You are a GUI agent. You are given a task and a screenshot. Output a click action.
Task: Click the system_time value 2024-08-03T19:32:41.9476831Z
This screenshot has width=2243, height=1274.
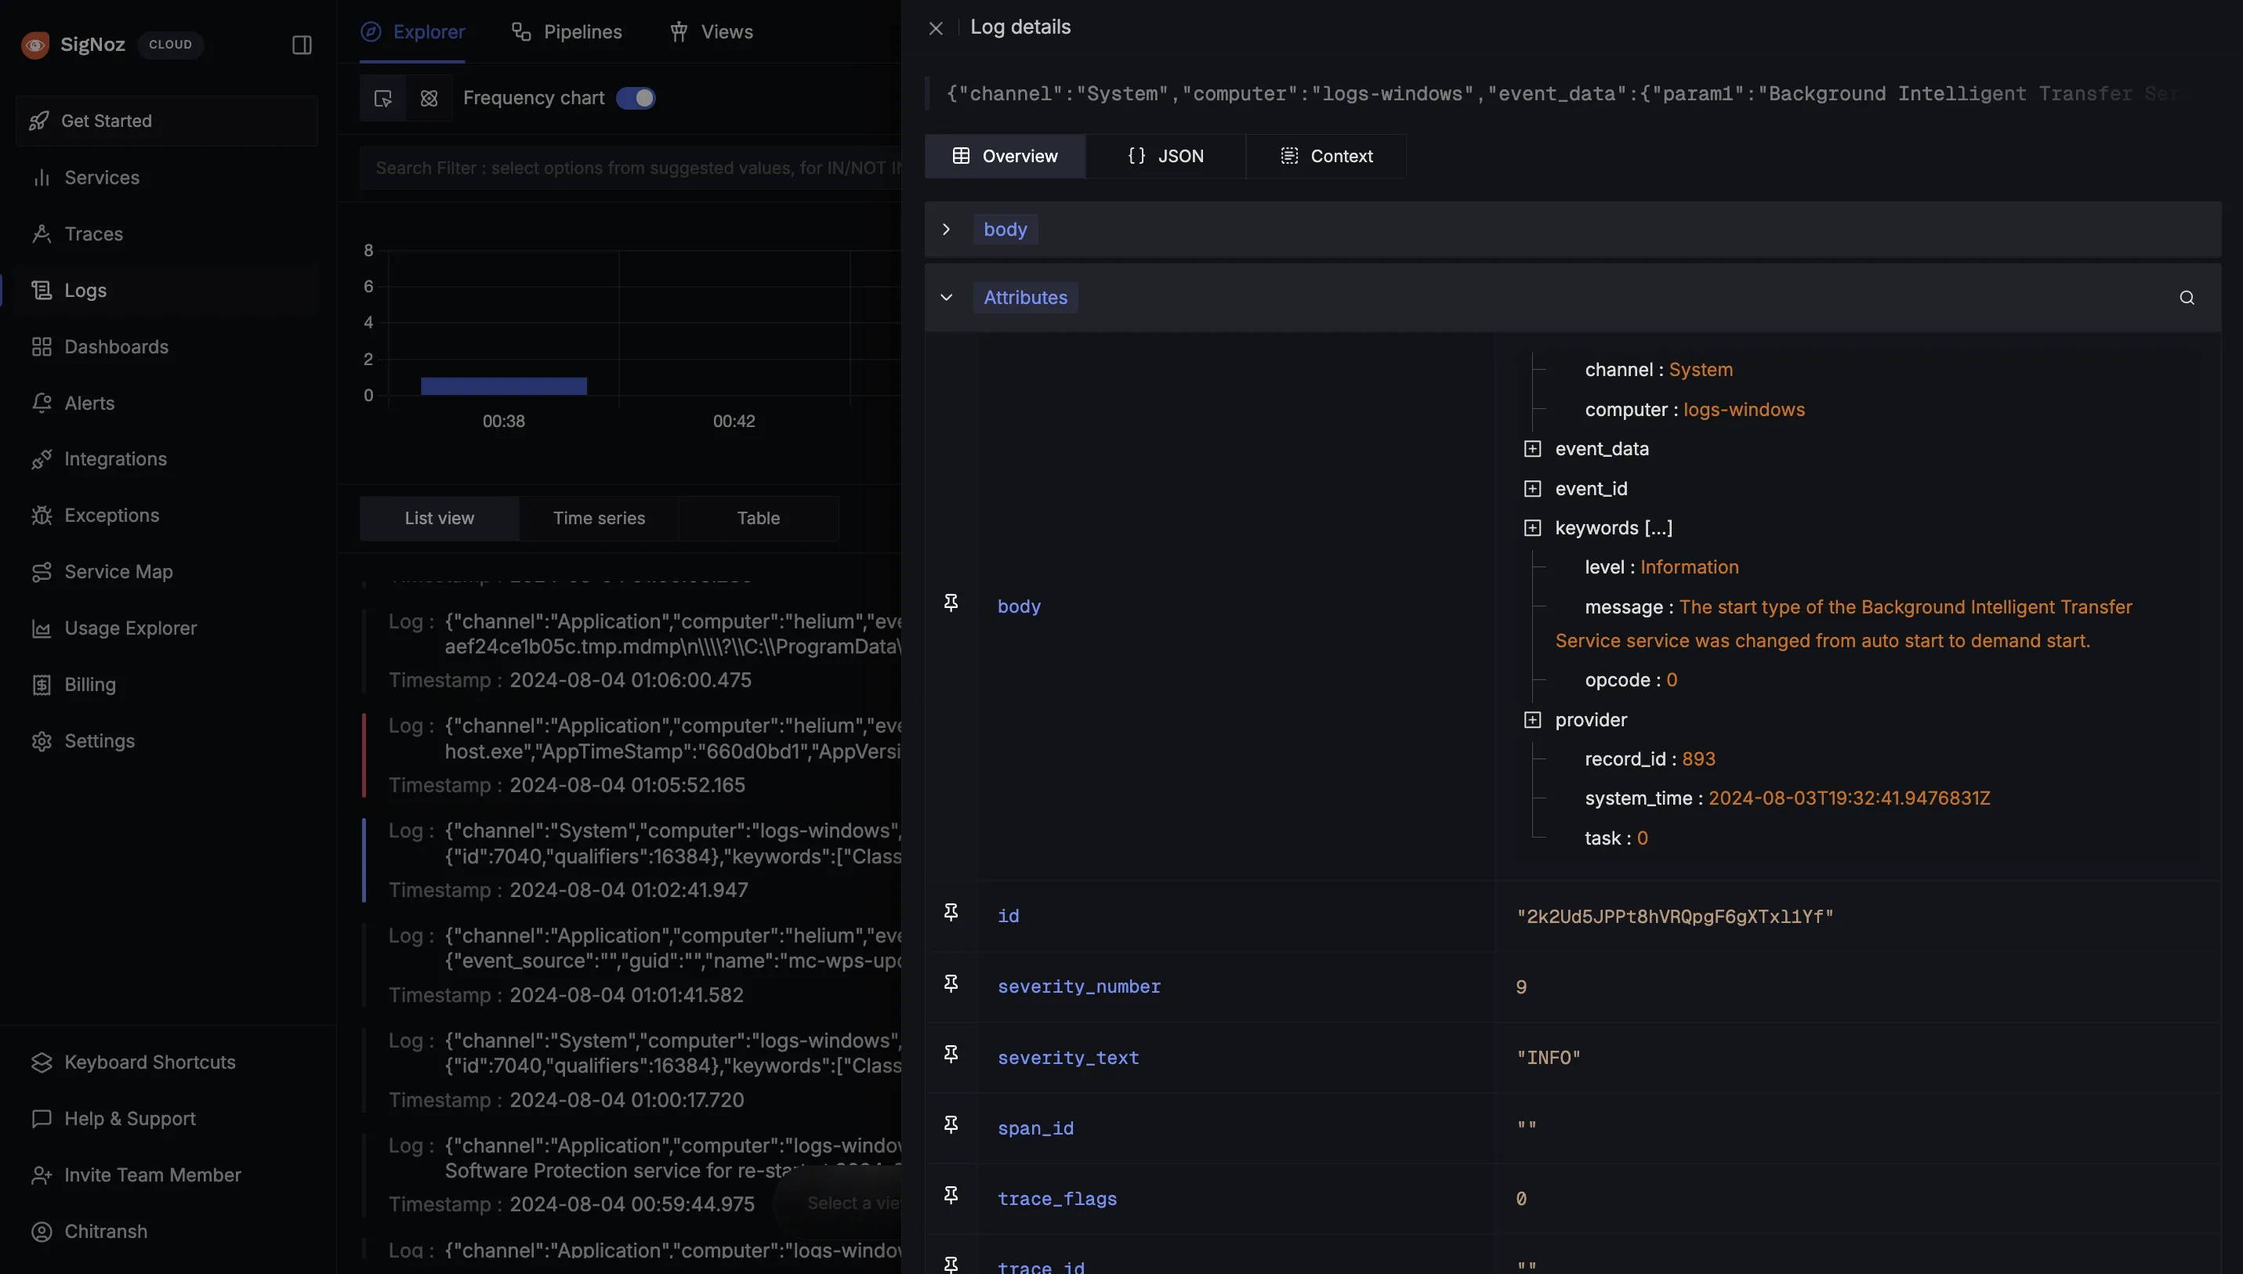1848,798
